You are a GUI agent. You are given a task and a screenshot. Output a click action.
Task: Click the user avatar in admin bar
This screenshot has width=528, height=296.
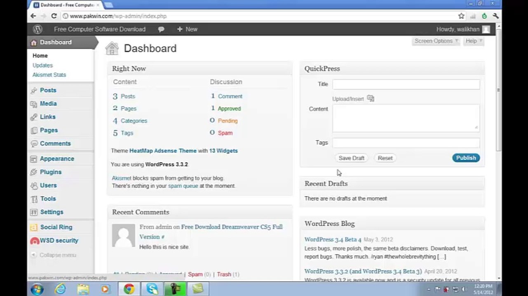[x=486, y=29]
